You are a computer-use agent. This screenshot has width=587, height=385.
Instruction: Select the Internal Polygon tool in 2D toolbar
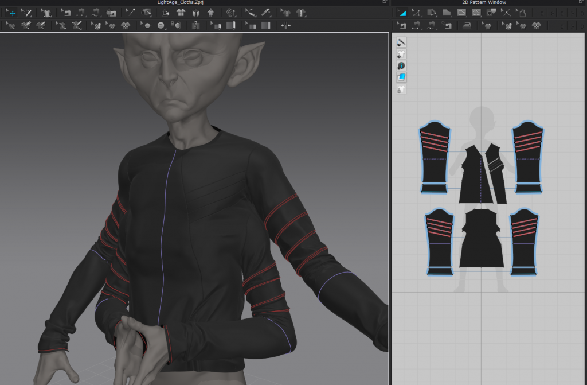(x=461, y=13)
